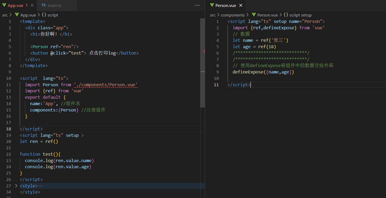The width and height of the screenshot is (386, 198).
Task: Click 'console.log(ren.value.name)' statement
Action: [x=59, y=160]
